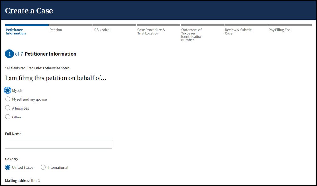The width and height of the screenshot is (317, 186).
Task: Open Case Procedure & Trial Location step
Action: [151, 31]
